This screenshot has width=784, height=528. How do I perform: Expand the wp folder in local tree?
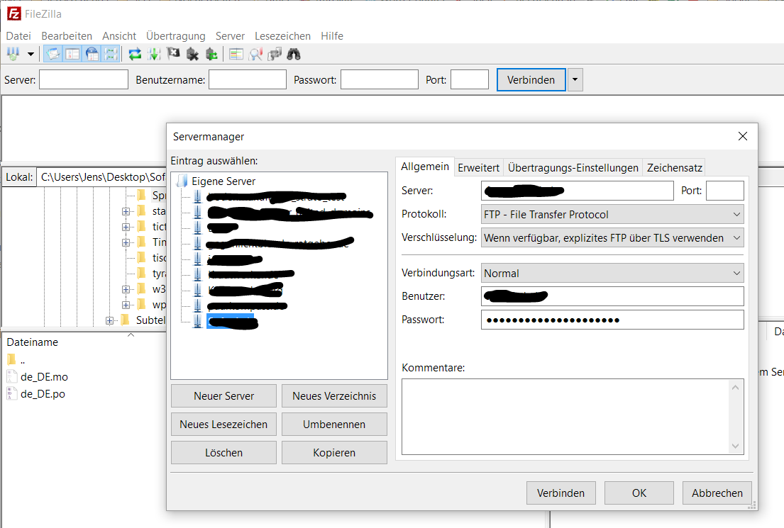coord(126,305)
